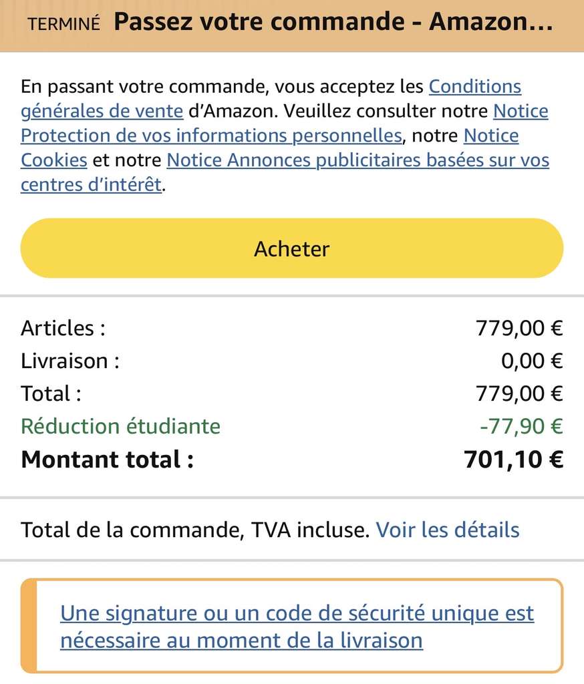584x684 pixels.
Task: Select the Livraison label
Action: (x=70, y=361)
